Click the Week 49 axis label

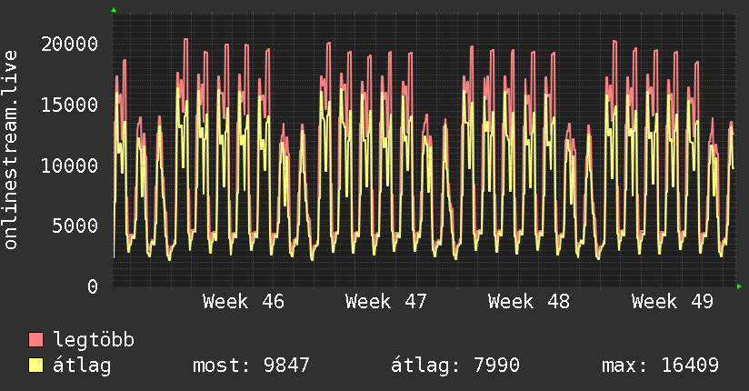(673, 302)
